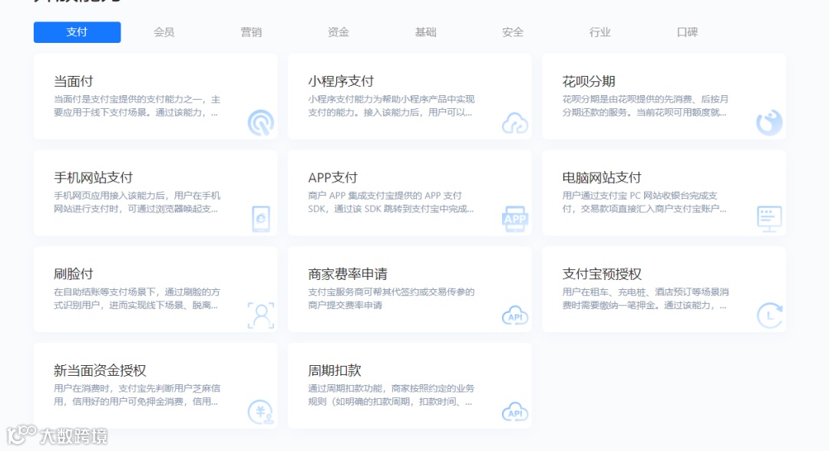
Task: Open the 手机网站支付 card title
Action: pos(93,177)
